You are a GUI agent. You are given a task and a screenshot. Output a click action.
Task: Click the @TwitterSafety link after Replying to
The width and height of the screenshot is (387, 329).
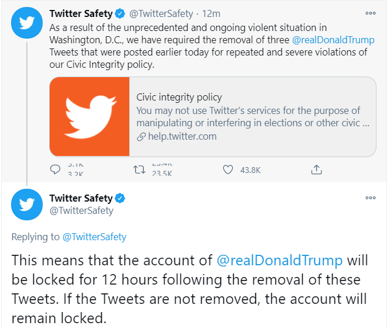pos(94,237)
